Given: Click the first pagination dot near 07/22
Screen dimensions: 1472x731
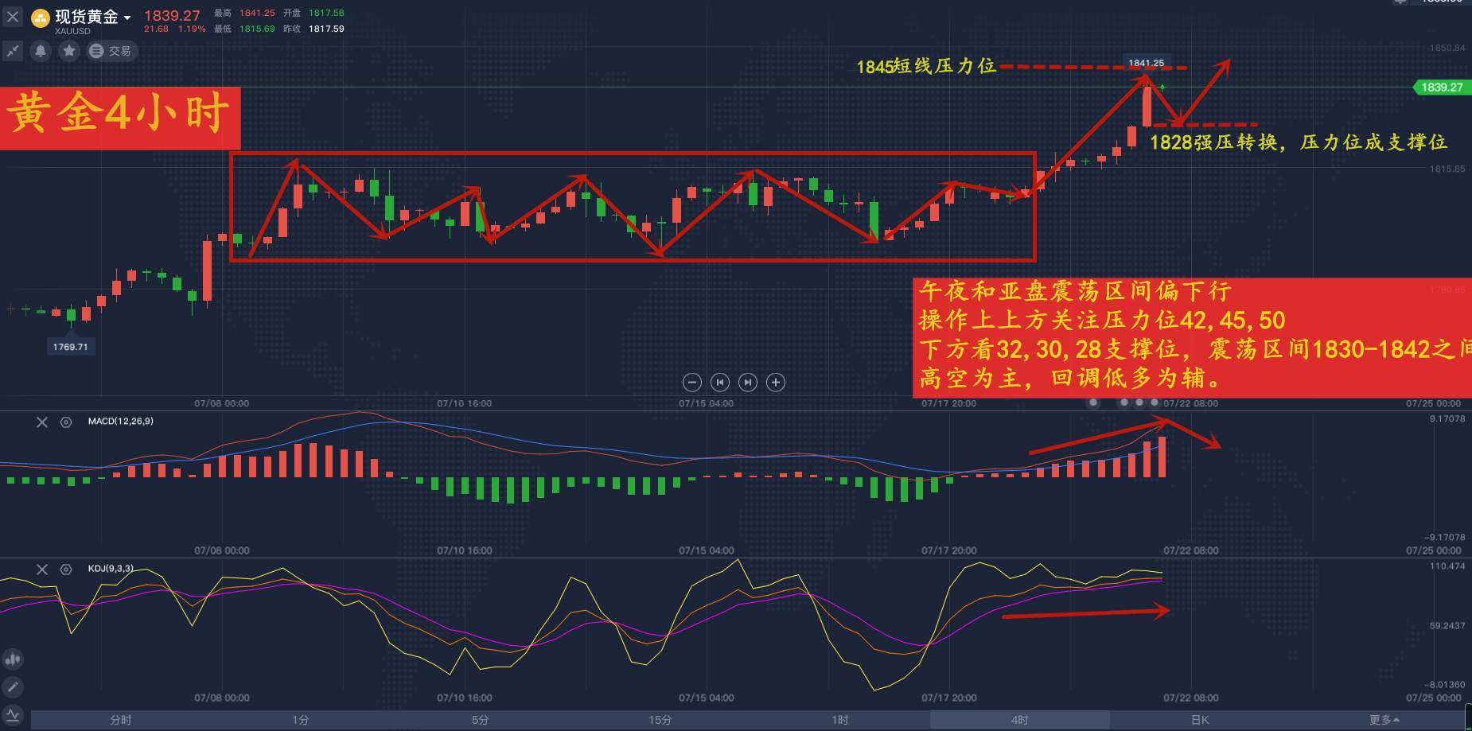Looking at the screenshot, I should (1093, 402).
